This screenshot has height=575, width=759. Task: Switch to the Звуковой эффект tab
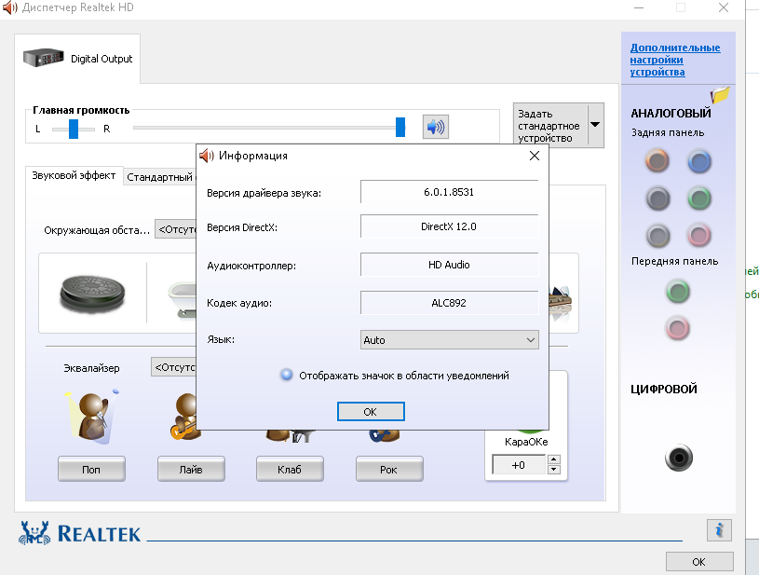74,175
